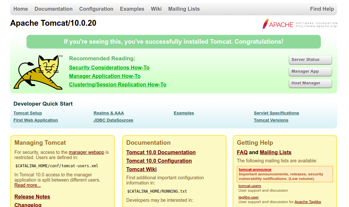Image resolution: width=349 pixels, height=207 pixels.
Task: Visit the JDBC DataSources link
Action: (113, 120)
